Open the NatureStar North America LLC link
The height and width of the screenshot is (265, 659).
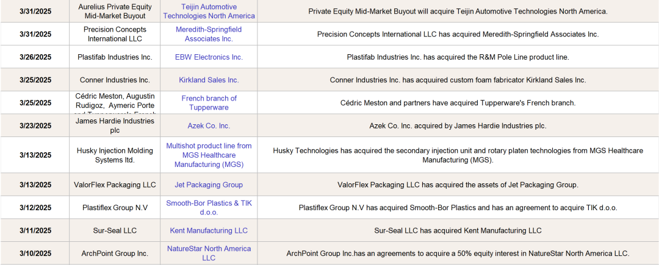[209, 253]
